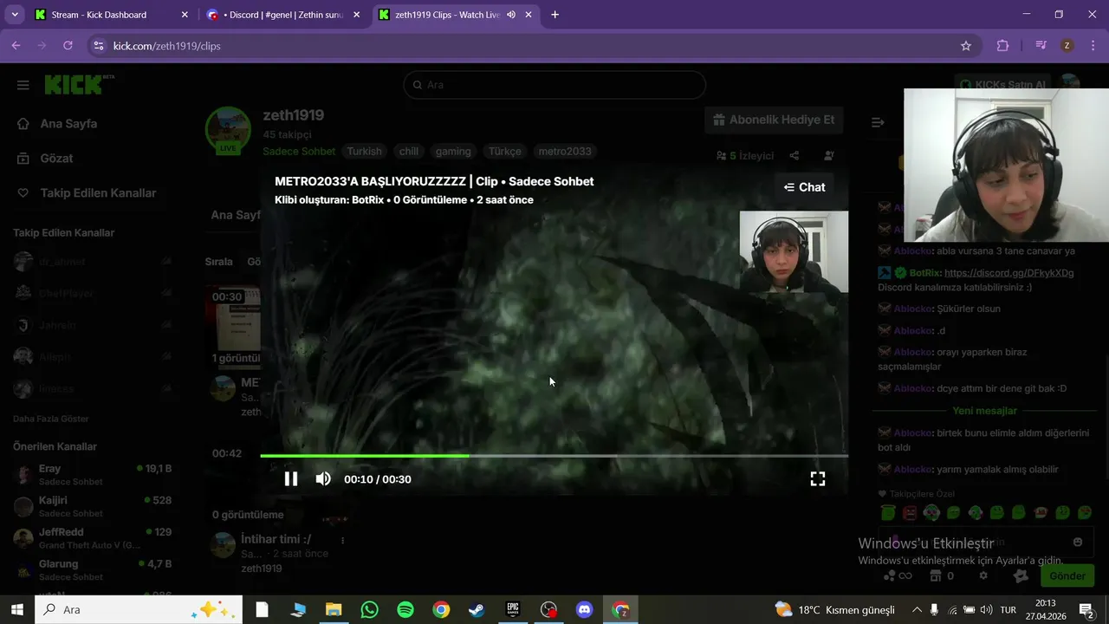The width and height of the screenshot is (1109, 624).
Task: Click the KICK logo
Action: coord(79,84)
